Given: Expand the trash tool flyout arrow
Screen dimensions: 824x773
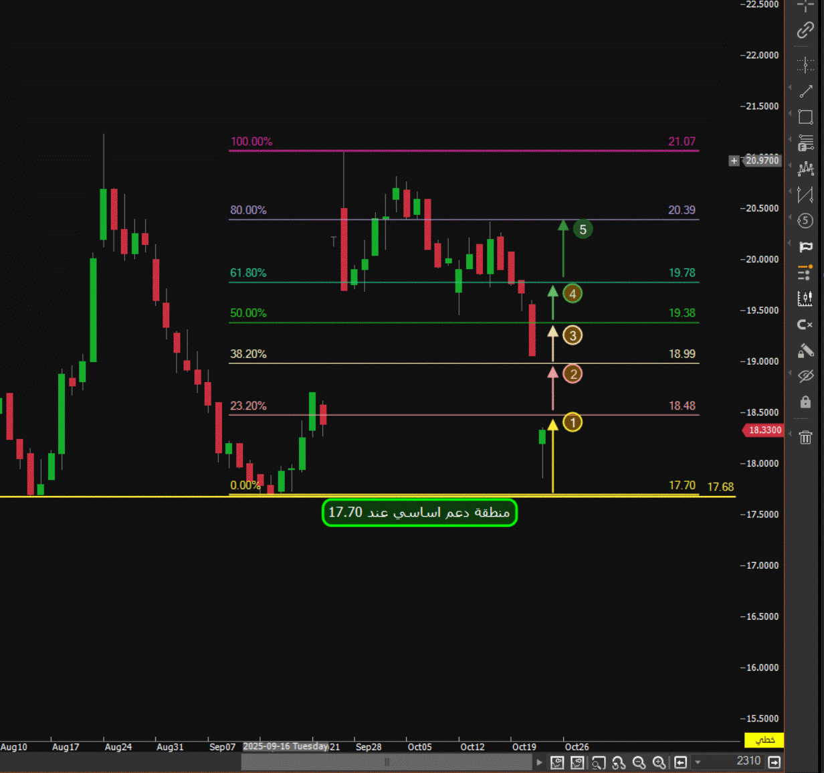Looking at the screenshot, I should coord(790,434).
